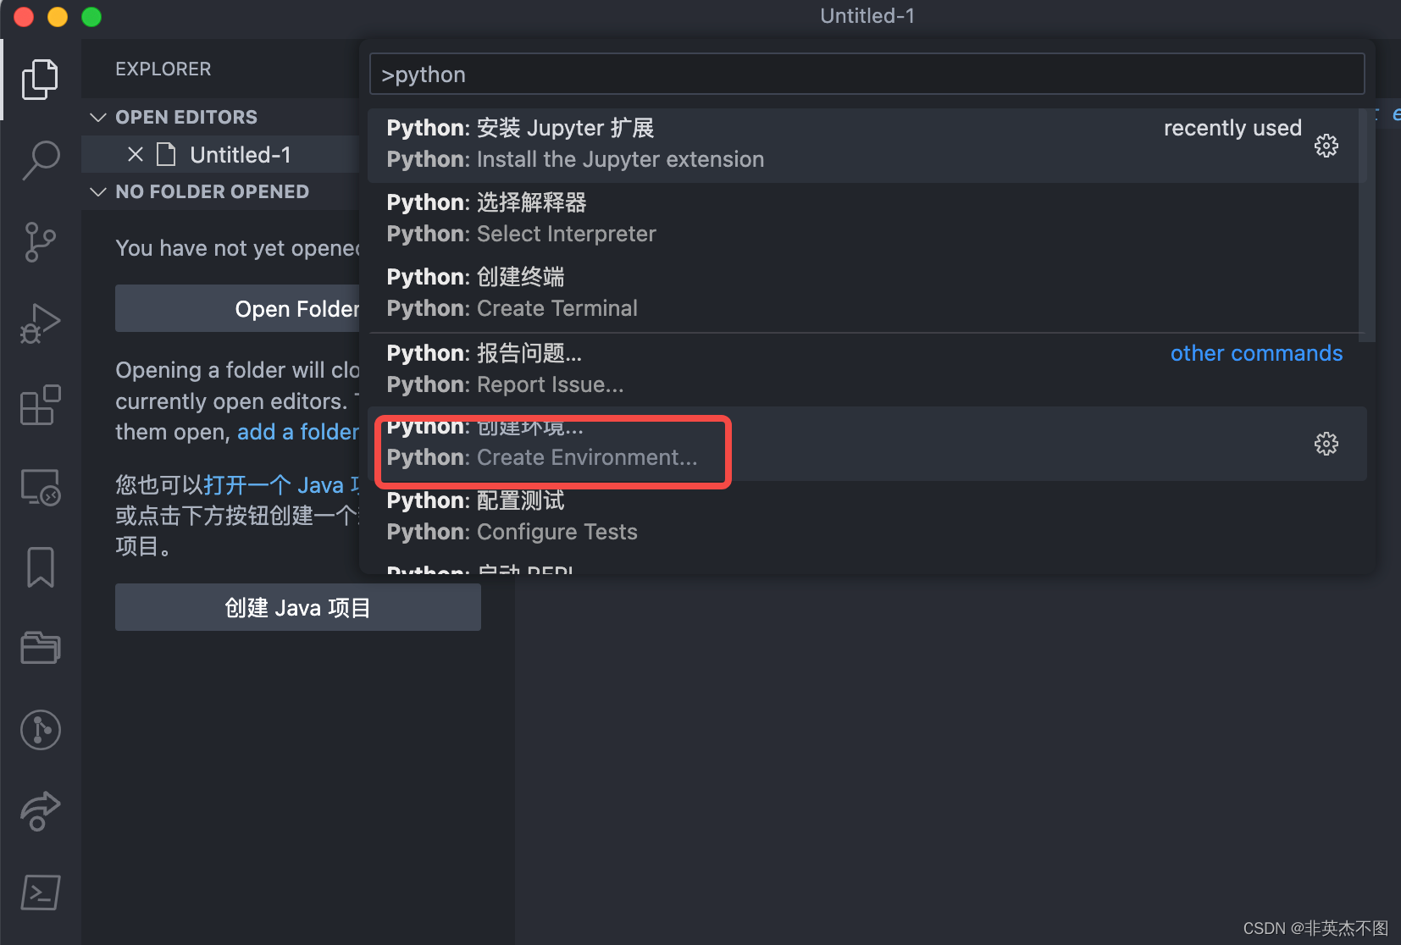Open the Extensions view icon
Screen dimensions: 1401x945
point(40,405)
